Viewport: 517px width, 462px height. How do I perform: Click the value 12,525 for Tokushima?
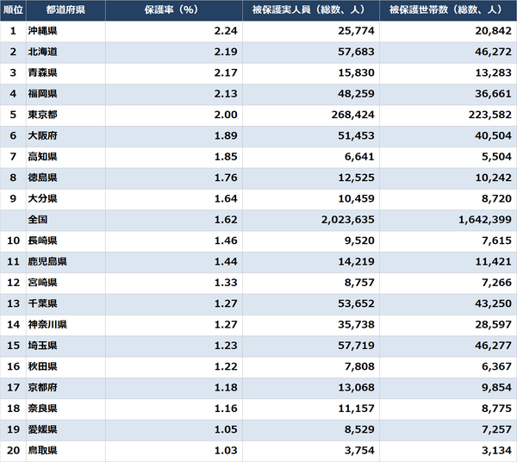tap(357, 178)
